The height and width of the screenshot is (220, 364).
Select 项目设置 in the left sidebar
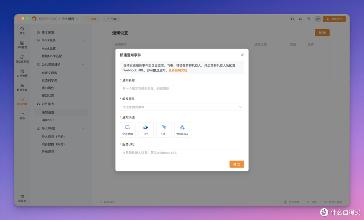click(22, 102)
